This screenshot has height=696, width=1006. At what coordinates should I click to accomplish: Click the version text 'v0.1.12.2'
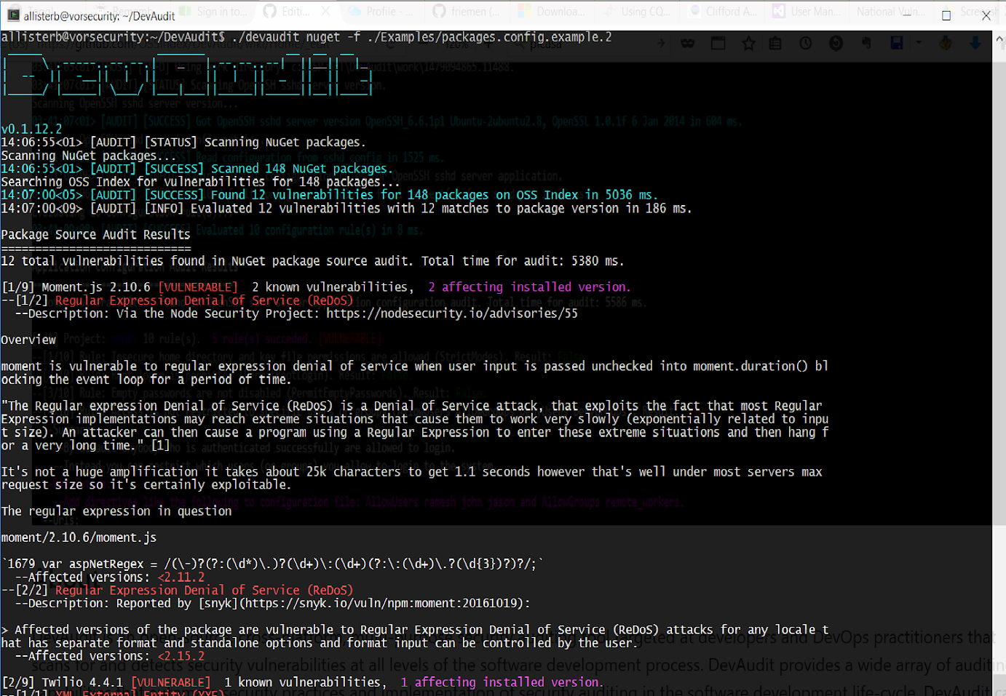pos(31,129)
